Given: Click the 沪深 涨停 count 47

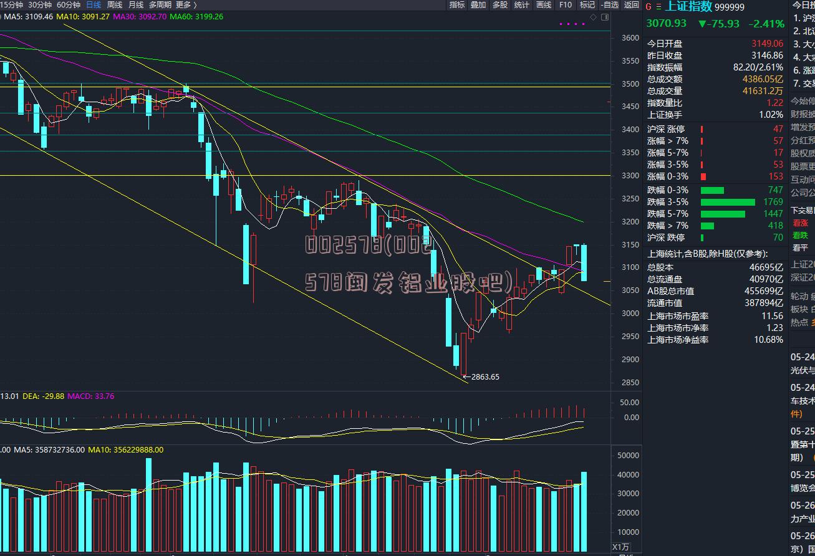Looking at the screenshot, I should coord(778,129).
